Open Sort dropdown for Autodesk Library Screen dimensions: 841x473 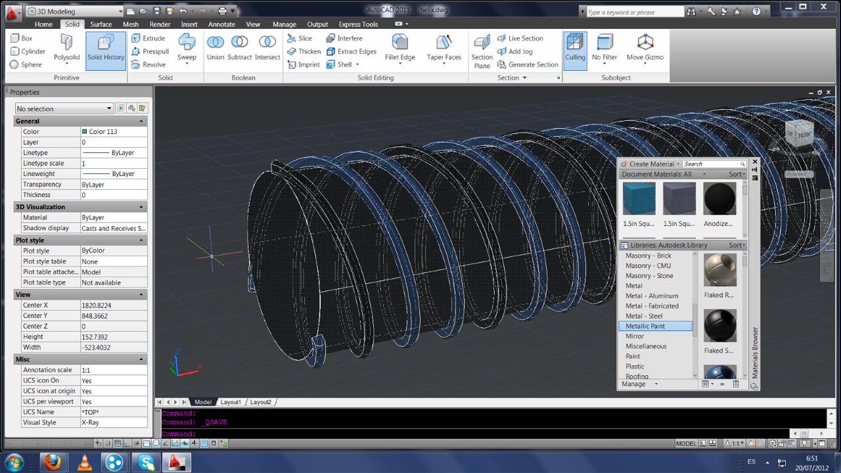tap(737, 245)
